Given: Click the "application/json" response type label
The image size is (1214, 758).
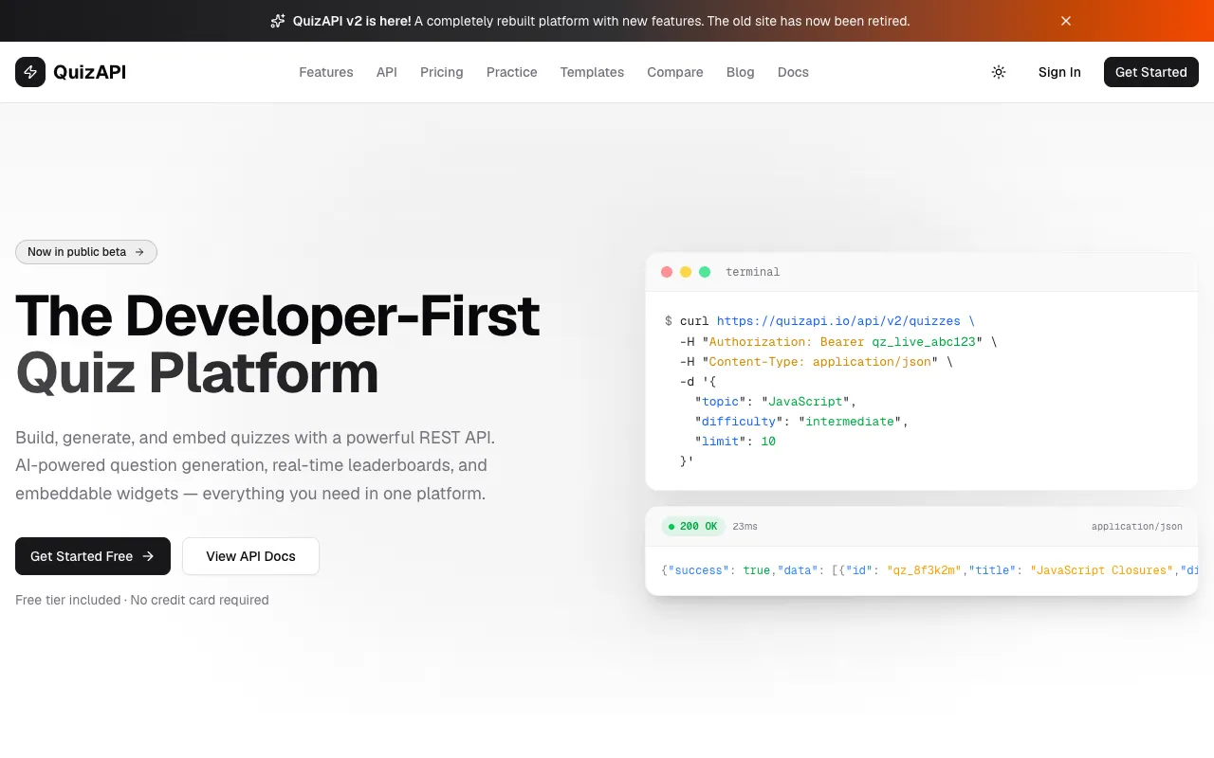Looking at the screenshot, I should point(1137,526).
